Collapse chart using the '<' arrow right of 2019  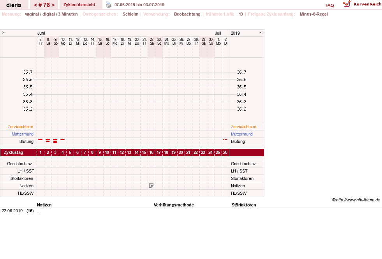[x=261, y=32]
